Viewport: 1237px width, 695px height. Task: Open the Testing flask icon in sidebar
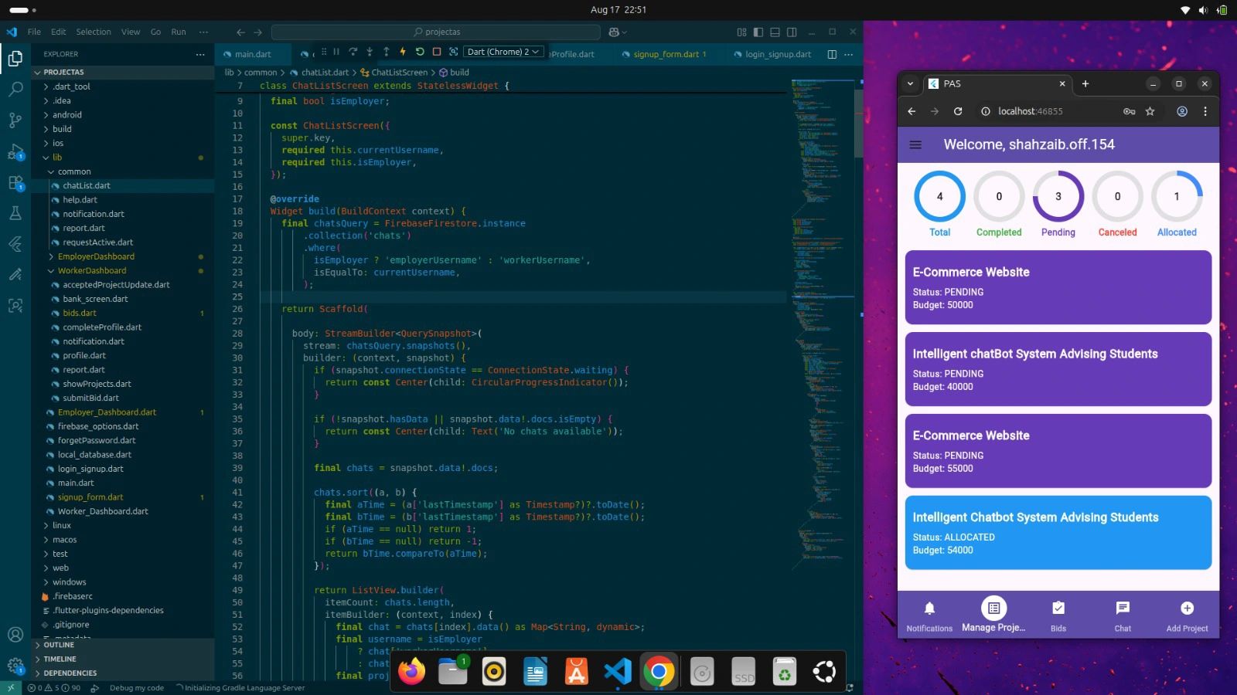point(15,213)
